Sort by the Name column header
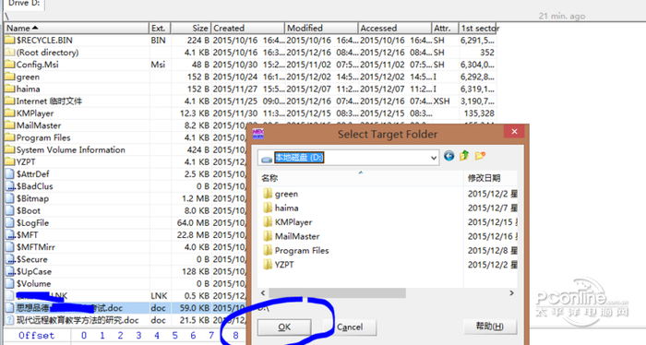 [x=77, y=28]
